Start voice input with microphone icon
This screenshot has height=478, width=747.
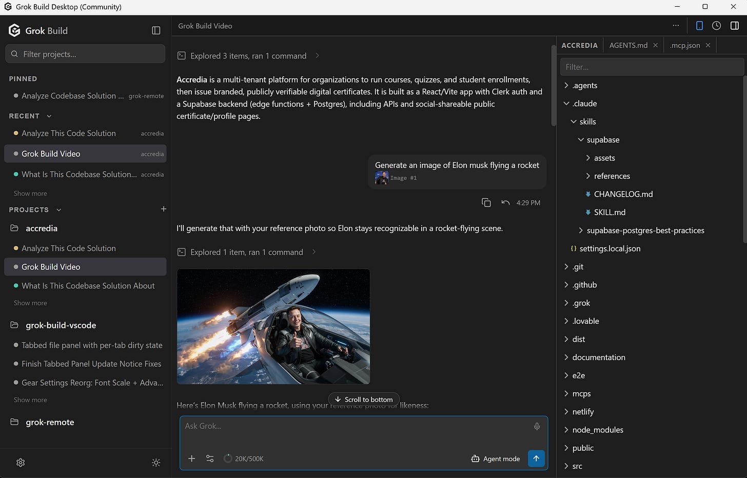pyautogui.click(x=537, y=426)
